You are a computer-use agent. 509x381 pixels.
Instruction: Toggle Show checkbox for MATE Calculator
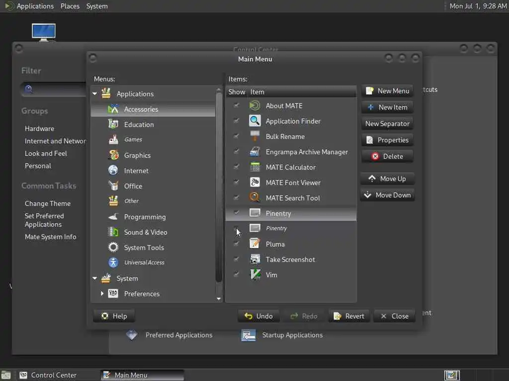pos(236,167)
